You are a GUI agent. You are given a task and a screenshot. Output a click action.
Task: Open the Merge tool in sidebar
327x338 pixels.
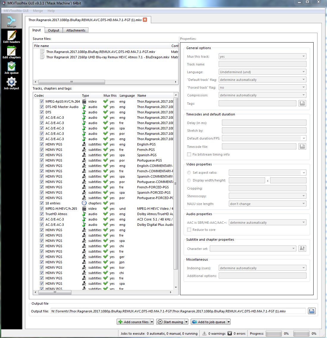pos(12,22)
